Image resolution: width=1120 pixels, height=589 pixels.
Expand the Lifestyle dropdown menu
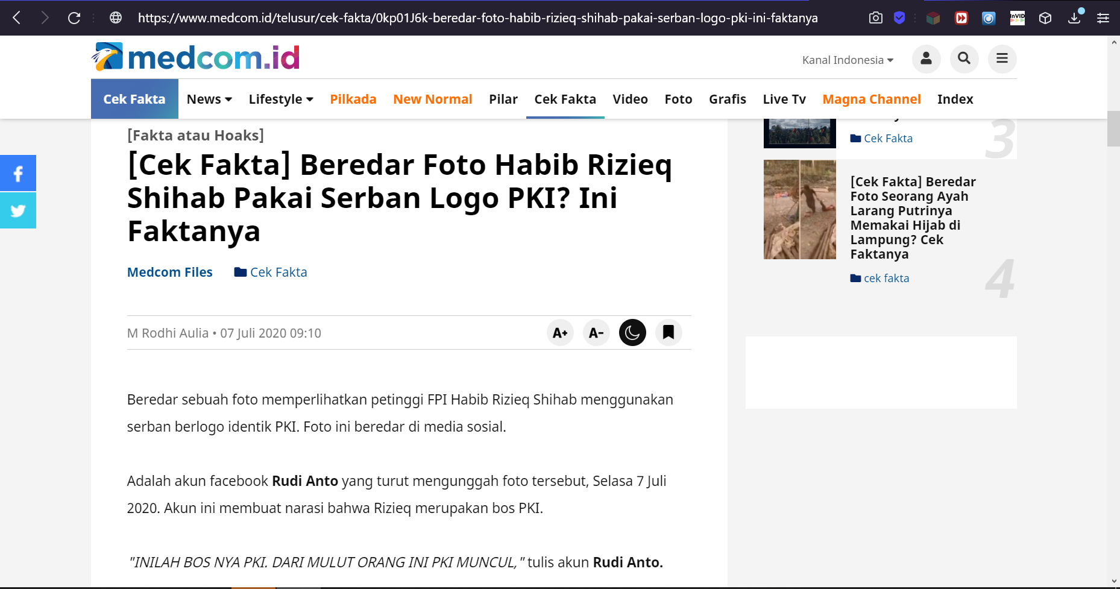pos(281,99)
